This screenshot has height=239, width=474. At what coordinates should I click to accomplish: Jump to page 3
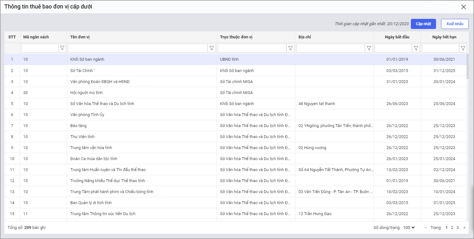tap(457, 228)
